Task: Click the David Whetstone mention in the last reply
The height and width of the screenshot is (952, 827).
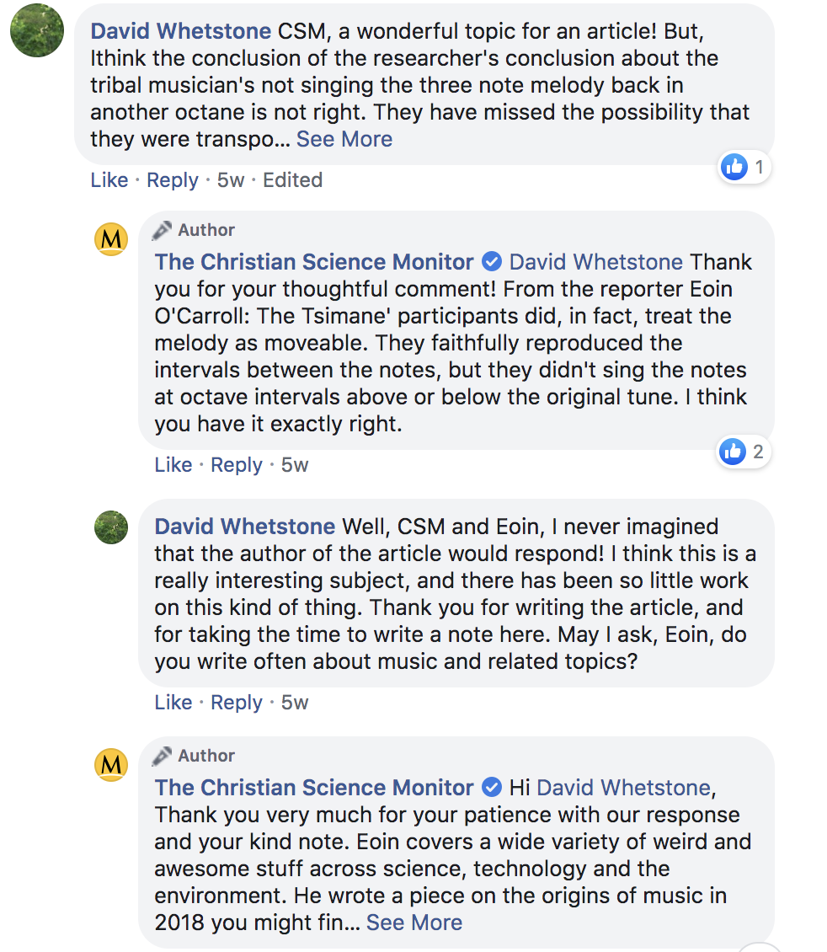Action: click(x=623, y=788)
